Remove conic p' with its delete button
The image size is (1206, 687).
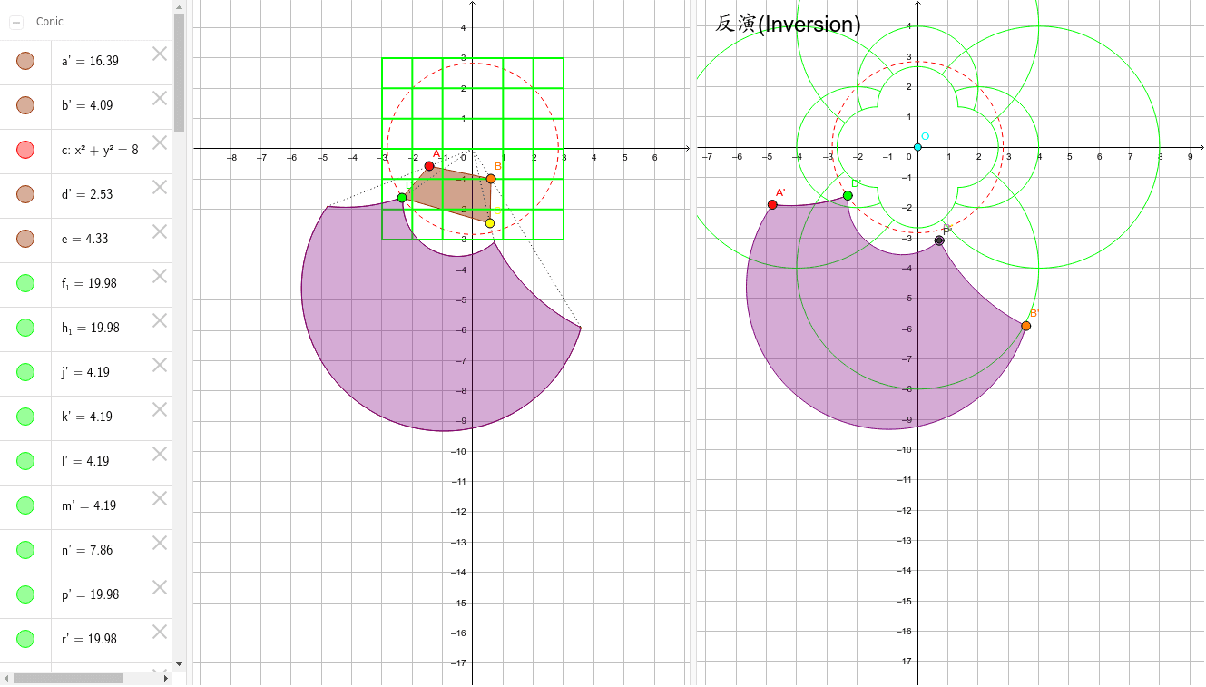click(x=160, y=588)
